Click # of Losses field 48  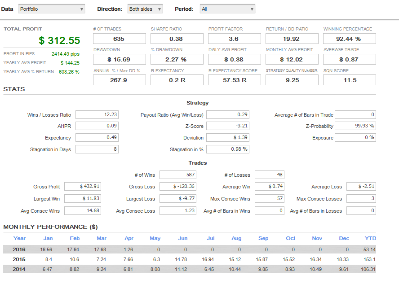click(x=270, y=175)
